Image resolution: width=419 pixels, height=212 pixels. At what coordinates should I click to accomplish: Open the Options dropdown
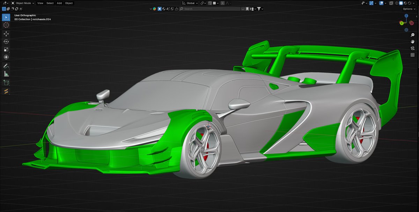point(409,9)
